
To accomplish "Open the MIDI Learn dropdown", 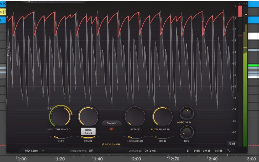I will tap(34, 151).
